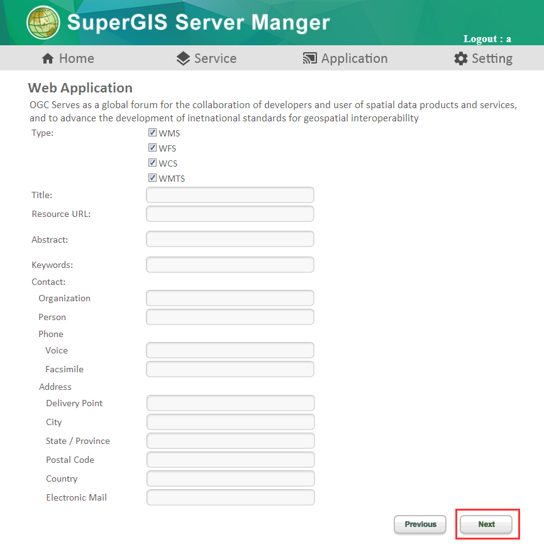544x554 pixels.
Task: Click the Next button
Action: (486, 524)
